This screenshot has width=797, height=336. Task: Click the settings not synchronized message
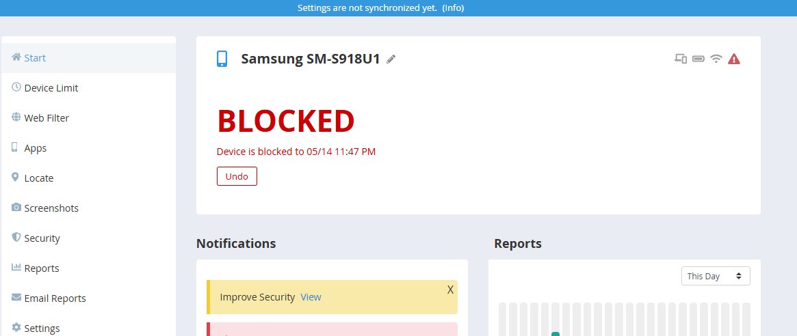[367, 8]
